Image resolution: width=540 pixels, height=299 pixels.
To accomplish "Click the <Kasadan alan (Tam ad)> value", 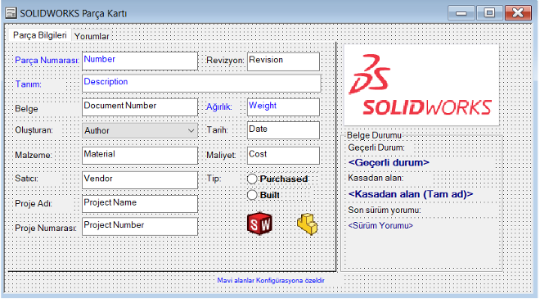I will (x=411, y=194).
